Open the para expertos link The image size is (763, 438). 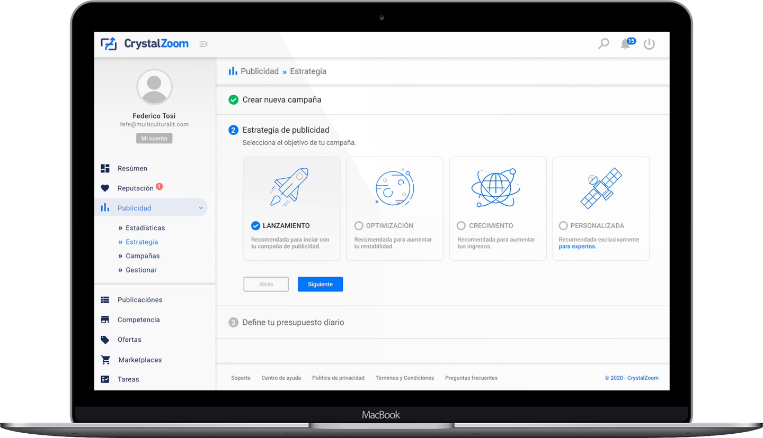pyautogui.click(x=577, y=247)
